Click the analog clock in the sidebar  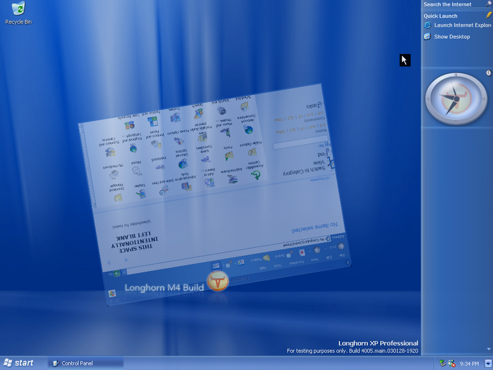coord(455,99)
